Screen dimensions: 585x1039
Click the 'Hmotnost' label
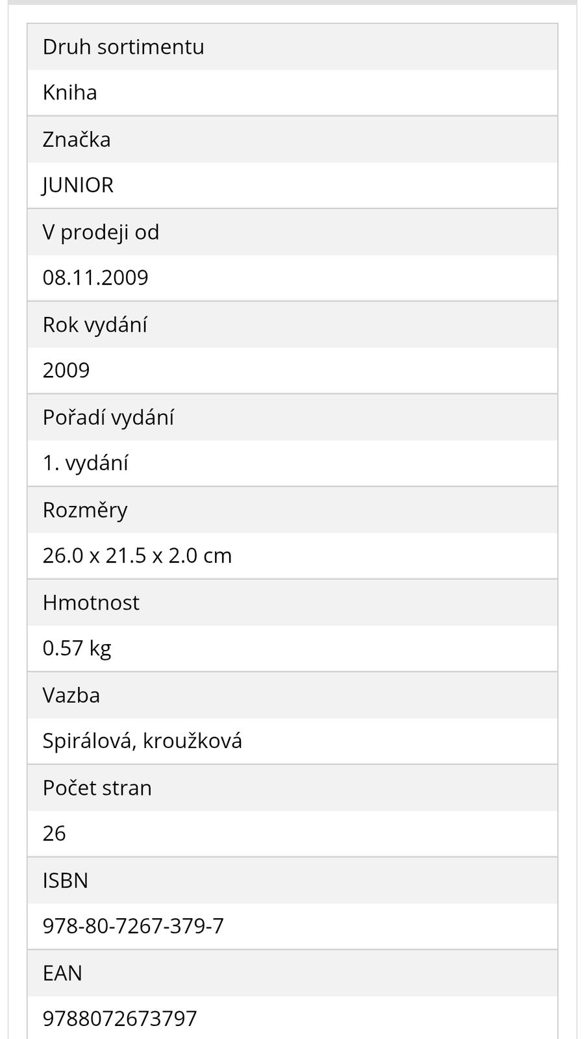click(x=91, y=603)
